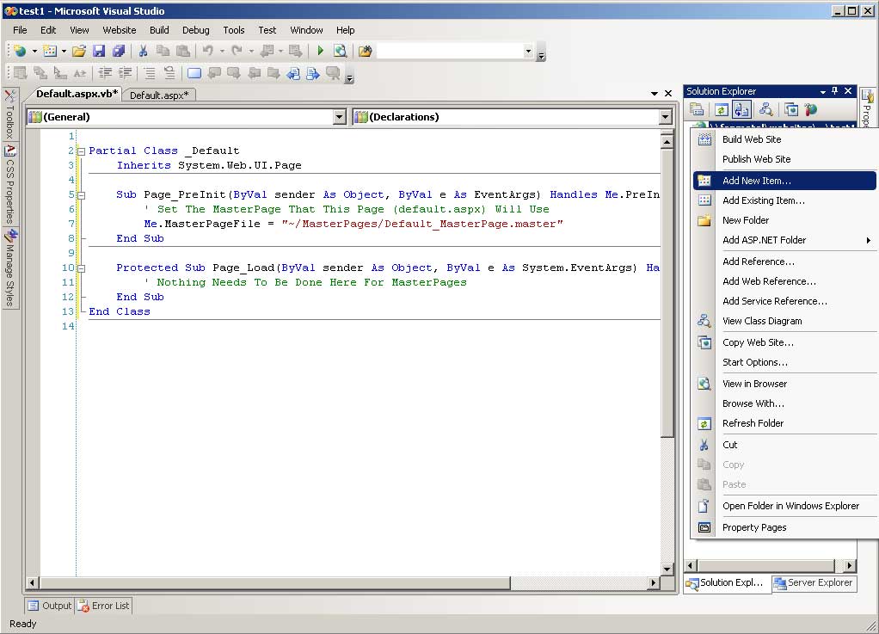Click the Add New Item toolbar icon

tap(50, 51)
